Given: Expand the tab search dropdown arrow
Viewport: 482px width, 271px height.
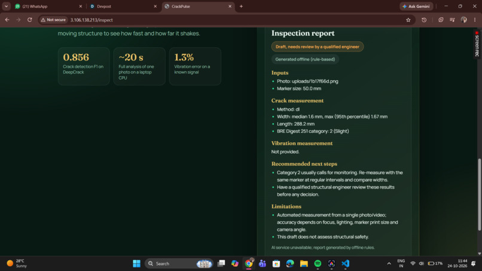Looking at the screenshot, I should [x=6, y=6].
